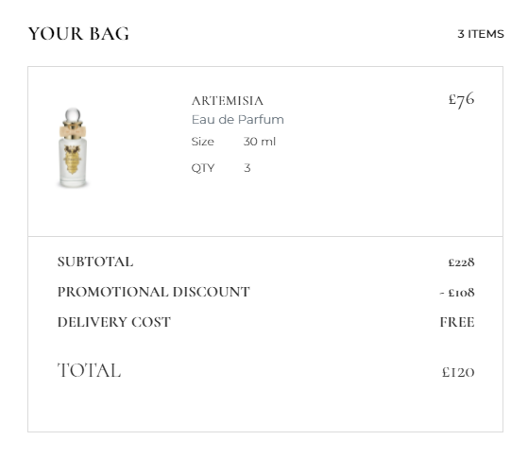Select the £228 subtotal amount
This screenshot has height=457, width=528.
461,262
